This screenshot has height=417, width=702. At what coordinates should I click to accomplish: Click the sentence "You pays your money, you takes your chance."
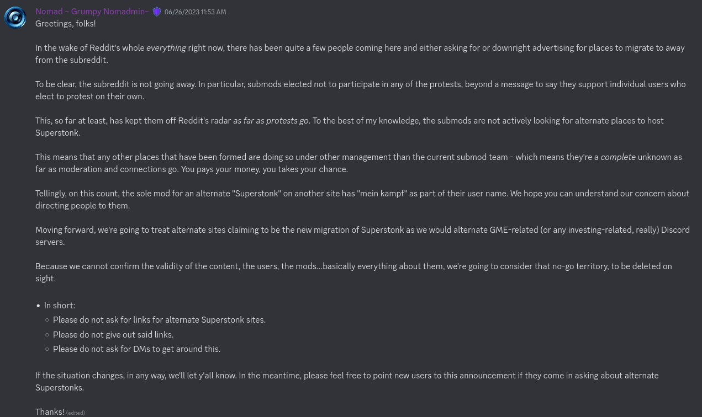click(x=264, y=169)
